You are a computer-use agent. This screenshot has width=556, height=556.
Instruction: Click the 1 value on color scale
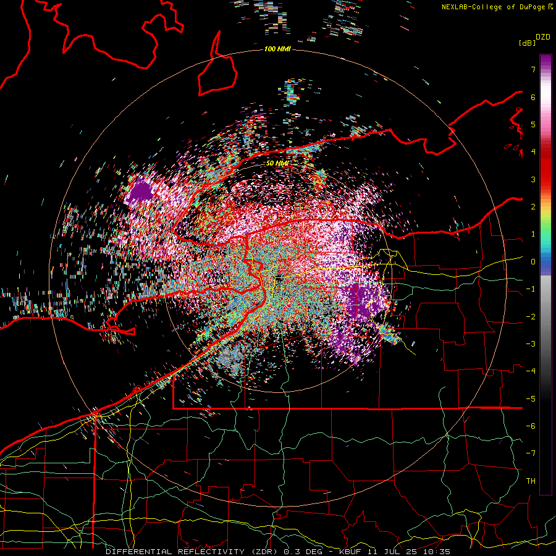click(x=533, y=234)
